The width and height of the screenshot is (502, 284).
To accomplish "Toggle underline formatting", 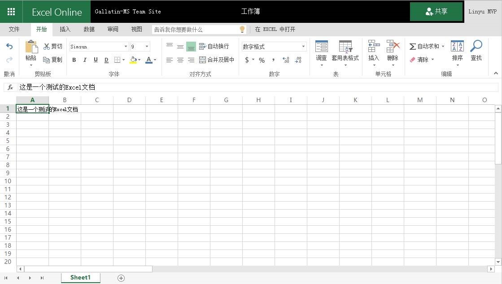I will (96, 60).
